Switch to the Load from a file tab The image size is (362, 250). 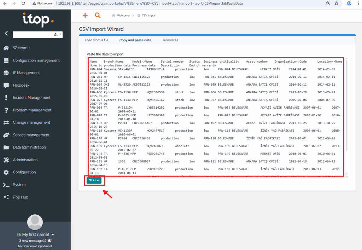tap(97, 40)
